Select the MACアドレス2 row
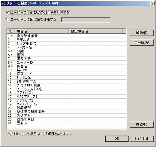 pos(65,104)
